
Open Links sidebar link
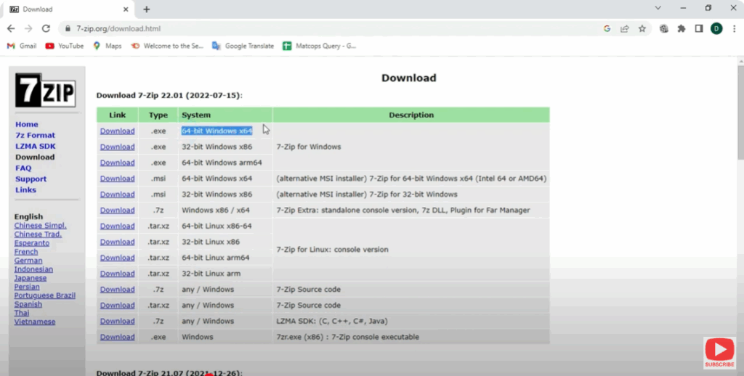pos(25,189)
